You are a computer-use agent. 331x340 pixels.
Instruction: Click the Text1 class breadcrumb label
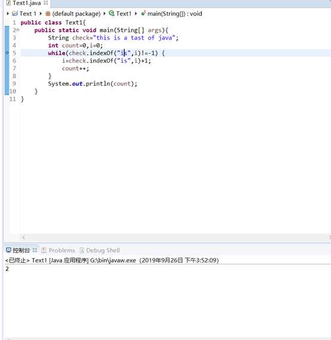tap(124, 14)
